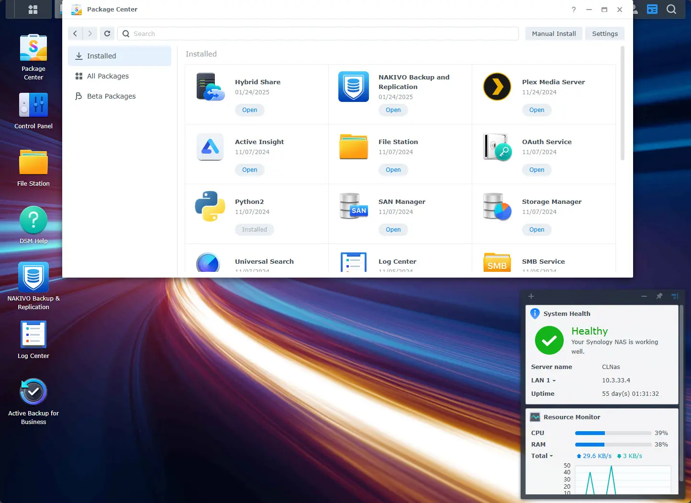Go back in Package Center
This screenshot has height=503, width=691.
pos(75,34)
